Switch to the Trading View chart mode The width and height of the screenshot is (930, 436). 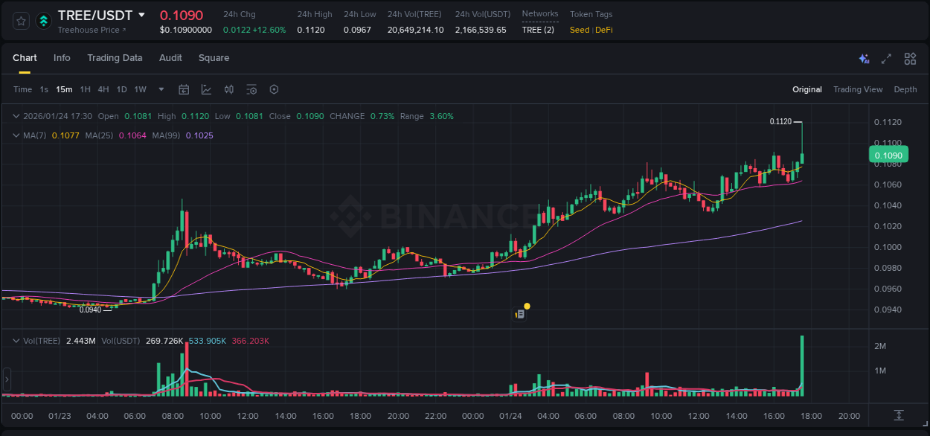coord(858,89)
